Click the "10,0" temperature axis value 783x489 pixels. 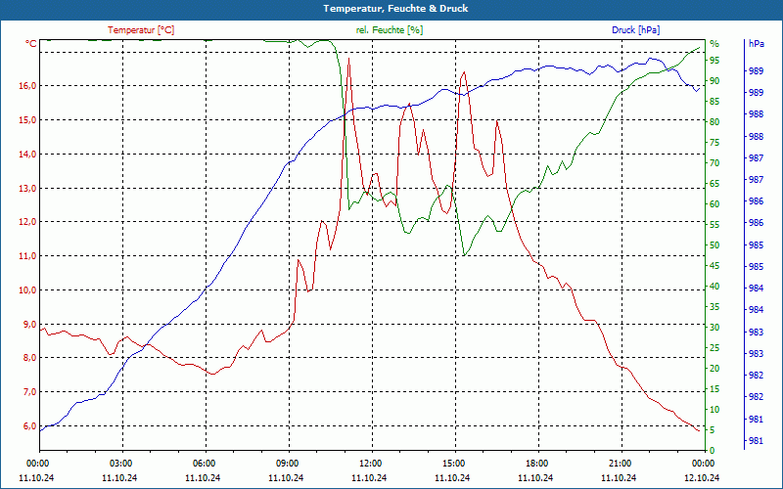(x=28, y=289)
